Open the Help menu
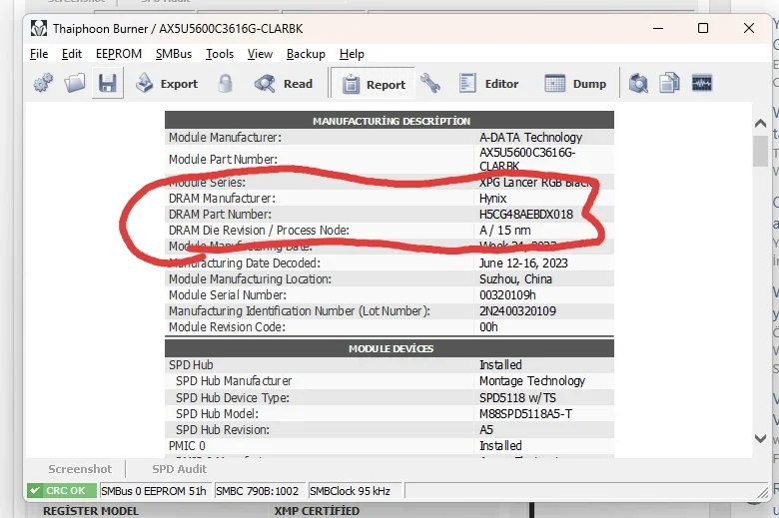779x518 pixels. [352, 54]
